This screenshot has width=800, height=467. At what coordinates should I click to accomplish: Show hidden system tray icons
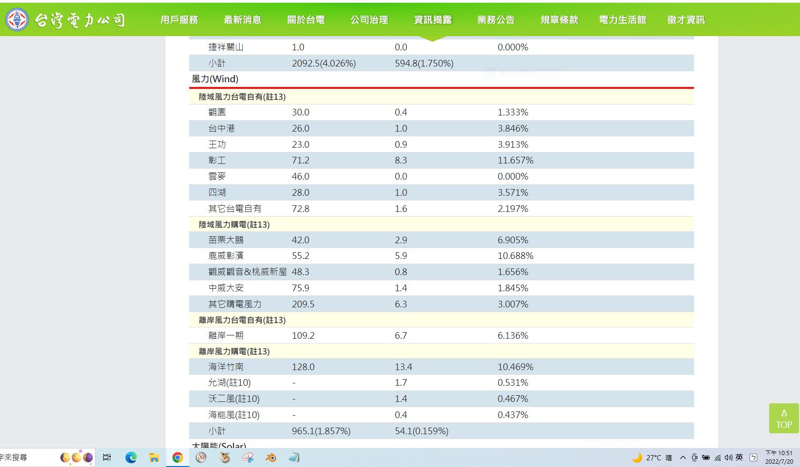click(683, 457)
